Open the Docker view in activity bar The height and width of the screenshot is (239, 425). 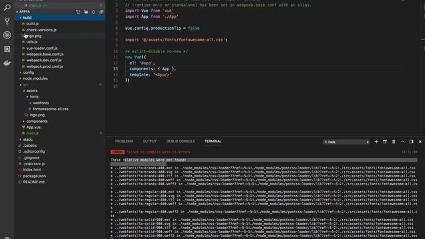coord(7,63)
